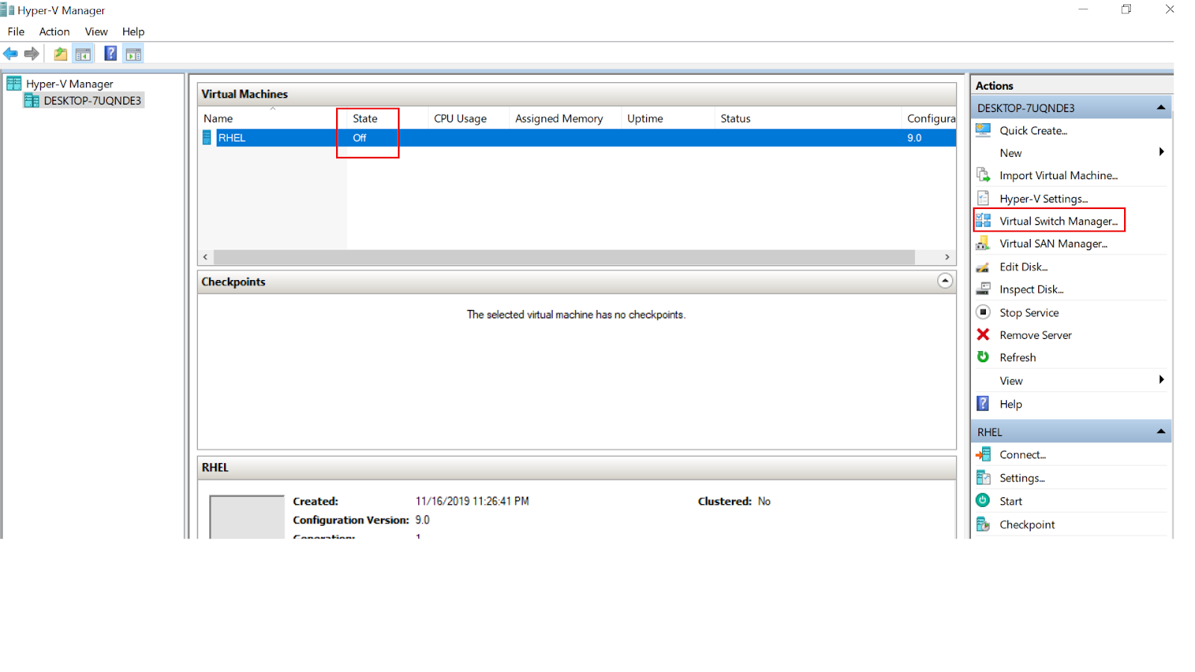The width and height of the screenshot is (1195, 672).
Task: Expand the New submenu
Action: (x=1011, y=152)
